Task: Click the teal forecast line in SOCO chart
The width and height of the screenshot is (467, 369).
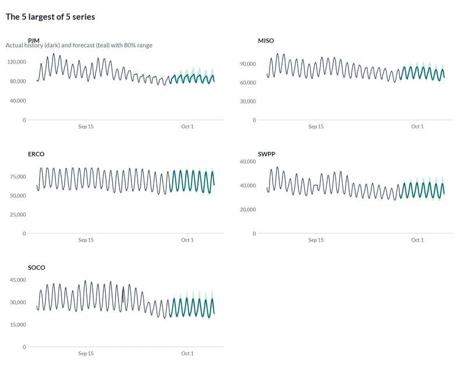Action: [193, 307]
